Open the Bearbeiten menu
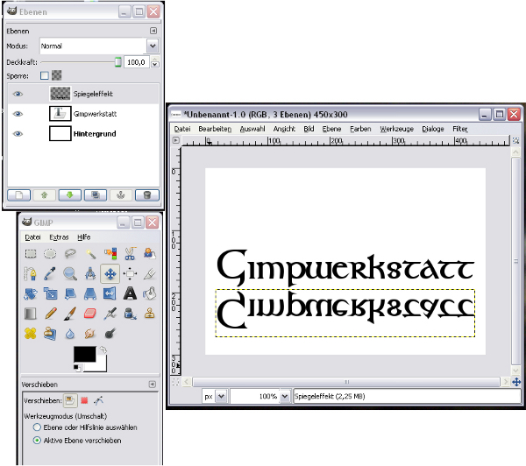The width and height of the screenshot is (526, 466). click(215, 129)
